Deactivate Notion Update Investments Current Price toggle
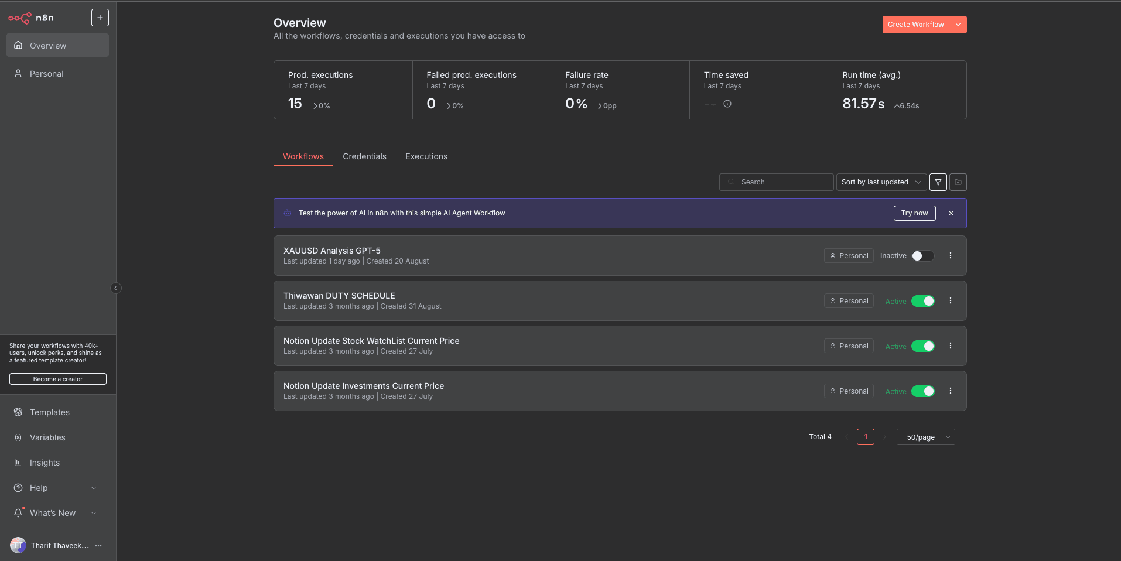 pos(923,391)
